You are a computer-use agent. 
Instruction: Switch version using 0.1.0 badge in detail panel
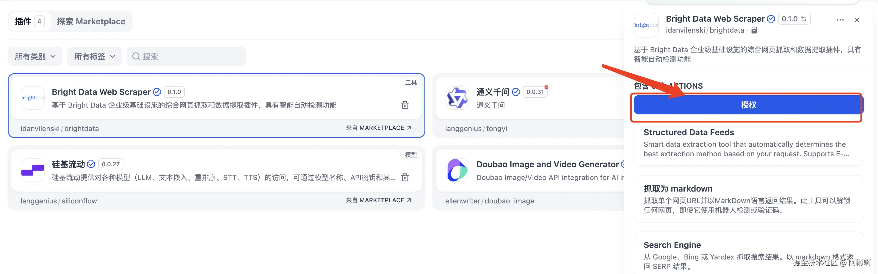point(794,19)
